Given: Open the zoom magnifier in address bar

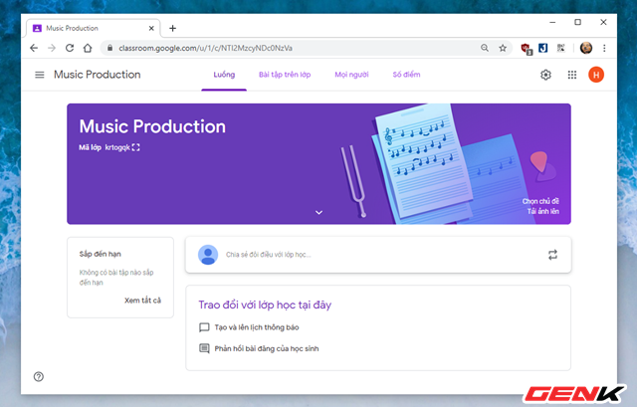Looking at the screenshot, I should coord(485,48).
